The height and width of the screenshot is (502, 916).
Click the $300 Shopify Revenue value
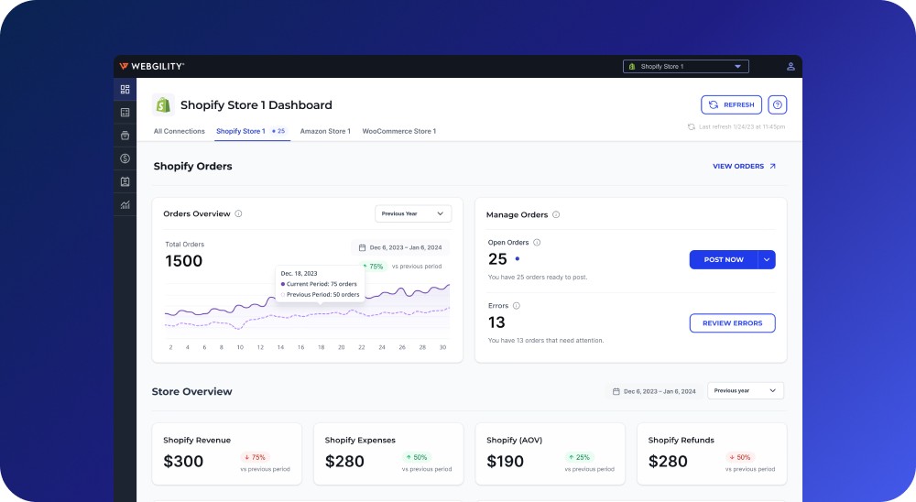(183, 462)
